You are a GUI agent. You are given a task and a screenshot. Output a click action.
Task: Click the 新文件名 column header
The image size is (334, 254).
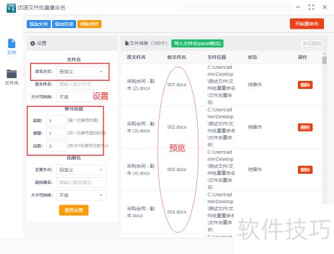176,57
